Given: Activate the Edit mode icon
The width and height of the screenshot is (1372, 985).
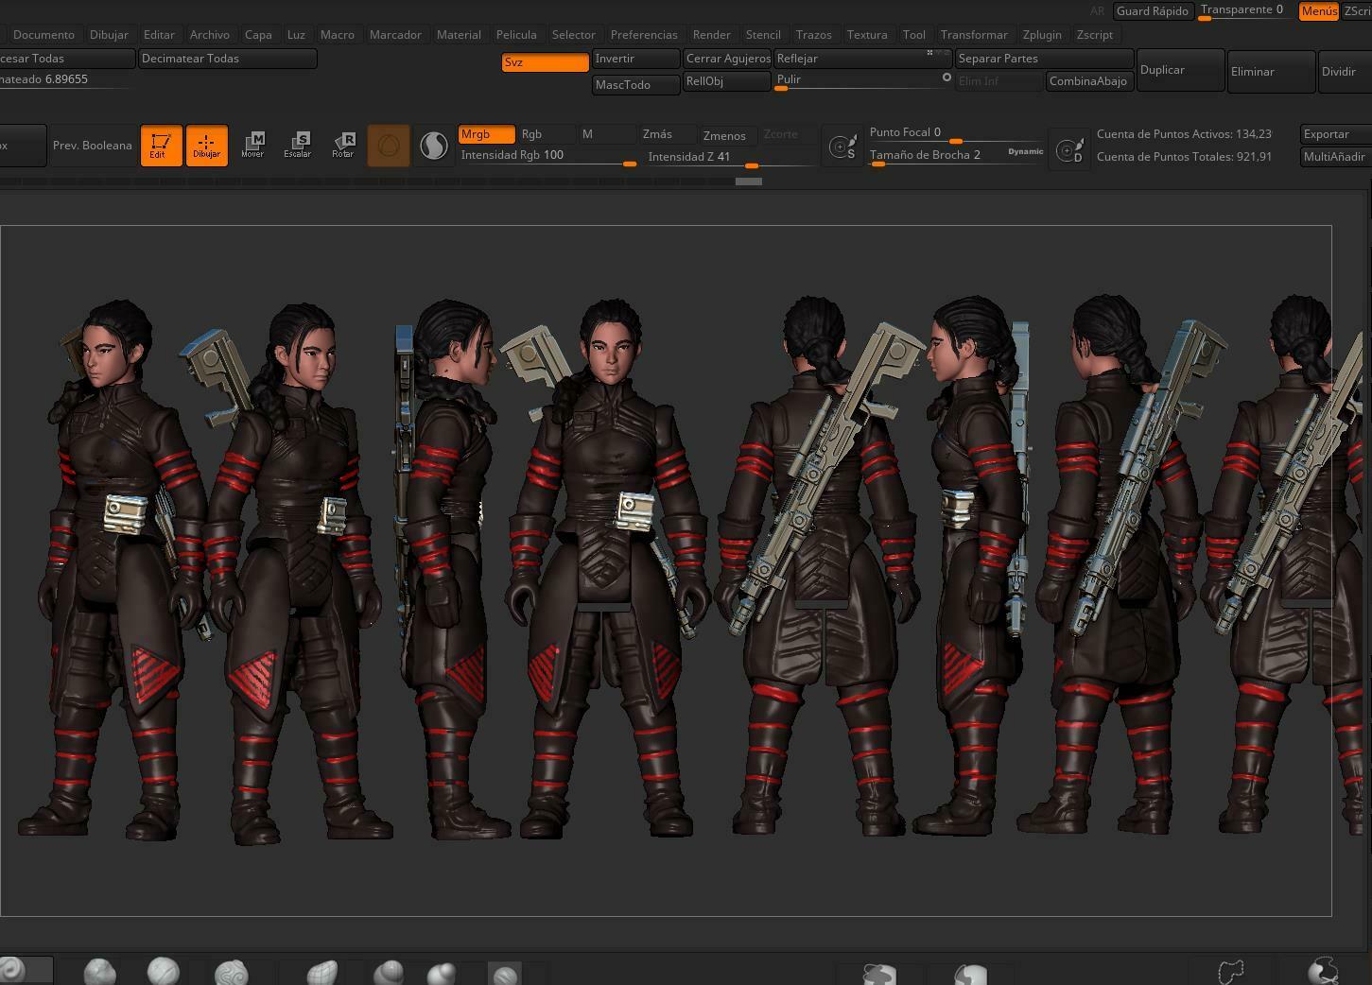Looking at the screenshot, I should [x=161, y=146].
